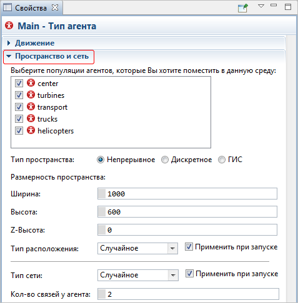Uncheck the transport population checkbox

(x=19, y=107)
